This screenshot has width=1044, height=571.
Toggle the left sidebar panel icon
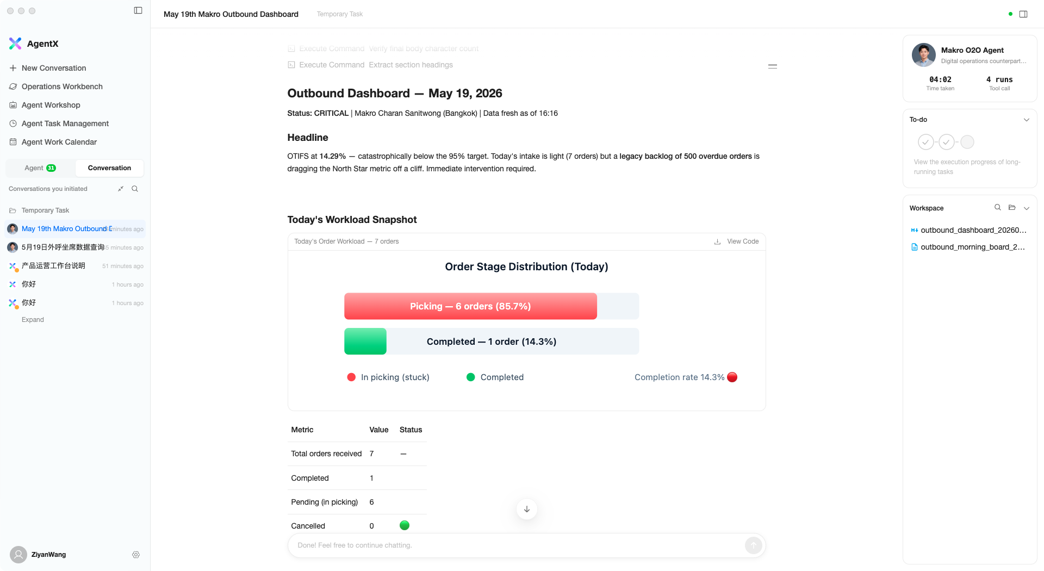click(138, 10)
